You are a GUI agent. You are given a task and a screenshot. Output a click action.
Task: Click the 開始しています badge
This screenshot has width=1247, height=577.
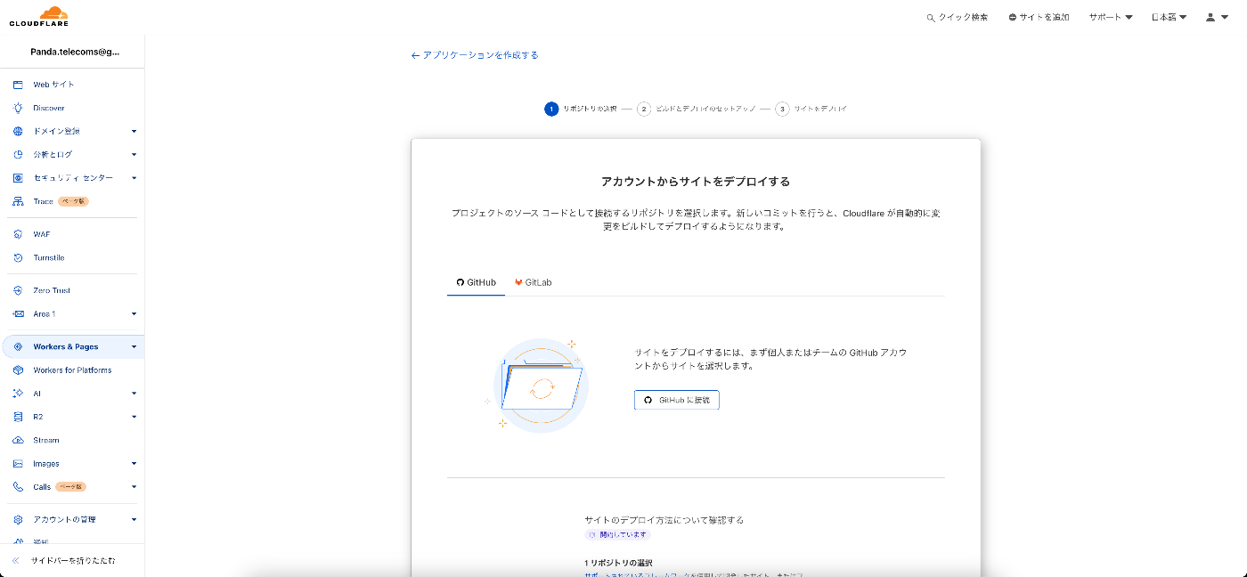[x=618, y=535]
